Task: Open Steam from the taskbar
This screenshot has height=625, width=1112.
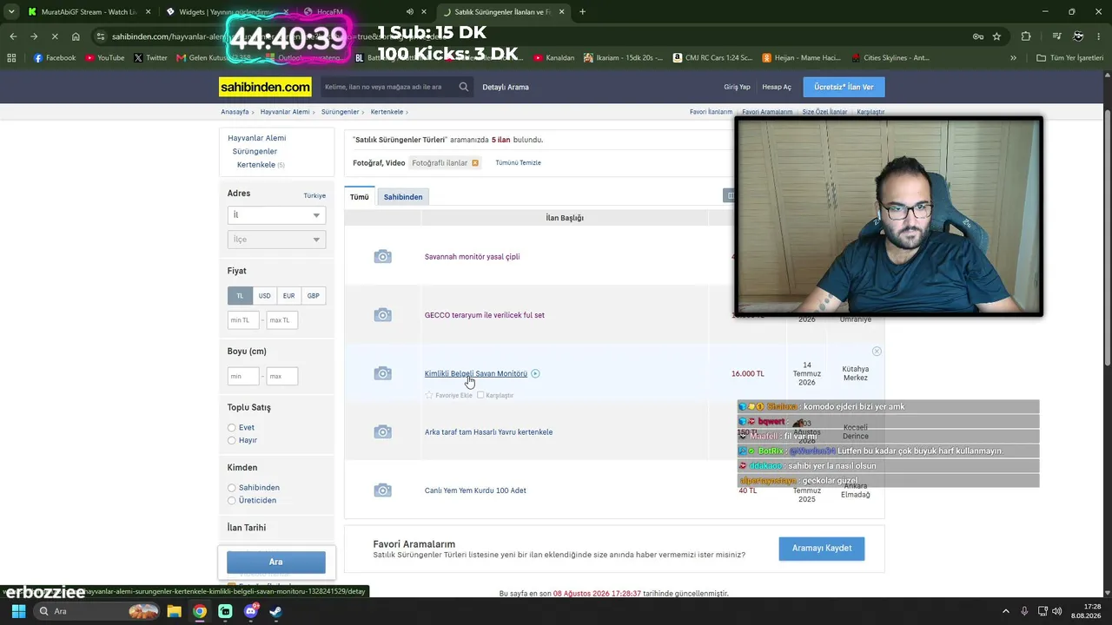Action: [276, 611]
